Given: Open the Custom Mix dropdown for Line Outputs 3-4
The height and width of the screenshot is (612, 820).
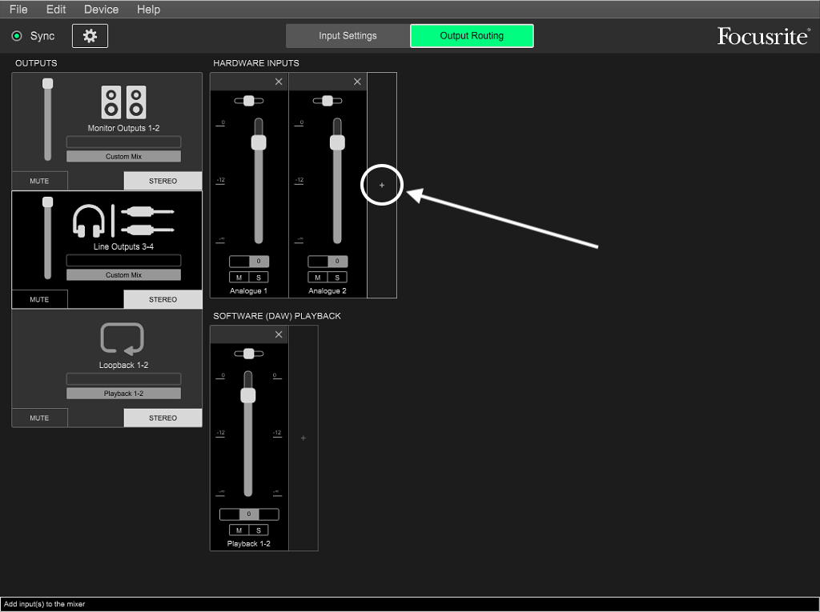Looking at the screenshot, I should pyautogui.click(x=123, y=275).
